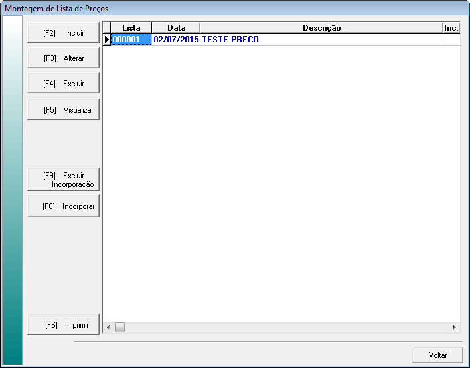Click the horizontal scrollbar left arrow
Screen dimensions: 470x368
coord(108,327)
